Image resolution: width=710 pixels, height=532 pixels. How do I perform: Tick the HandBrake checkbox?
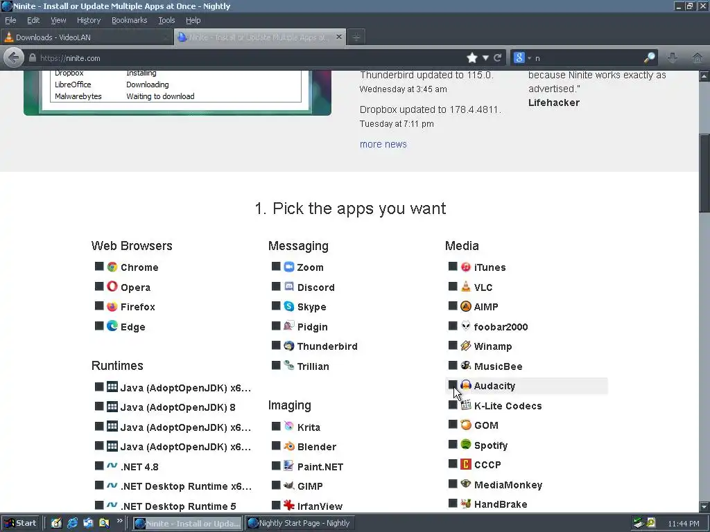[x=452, y=503]
